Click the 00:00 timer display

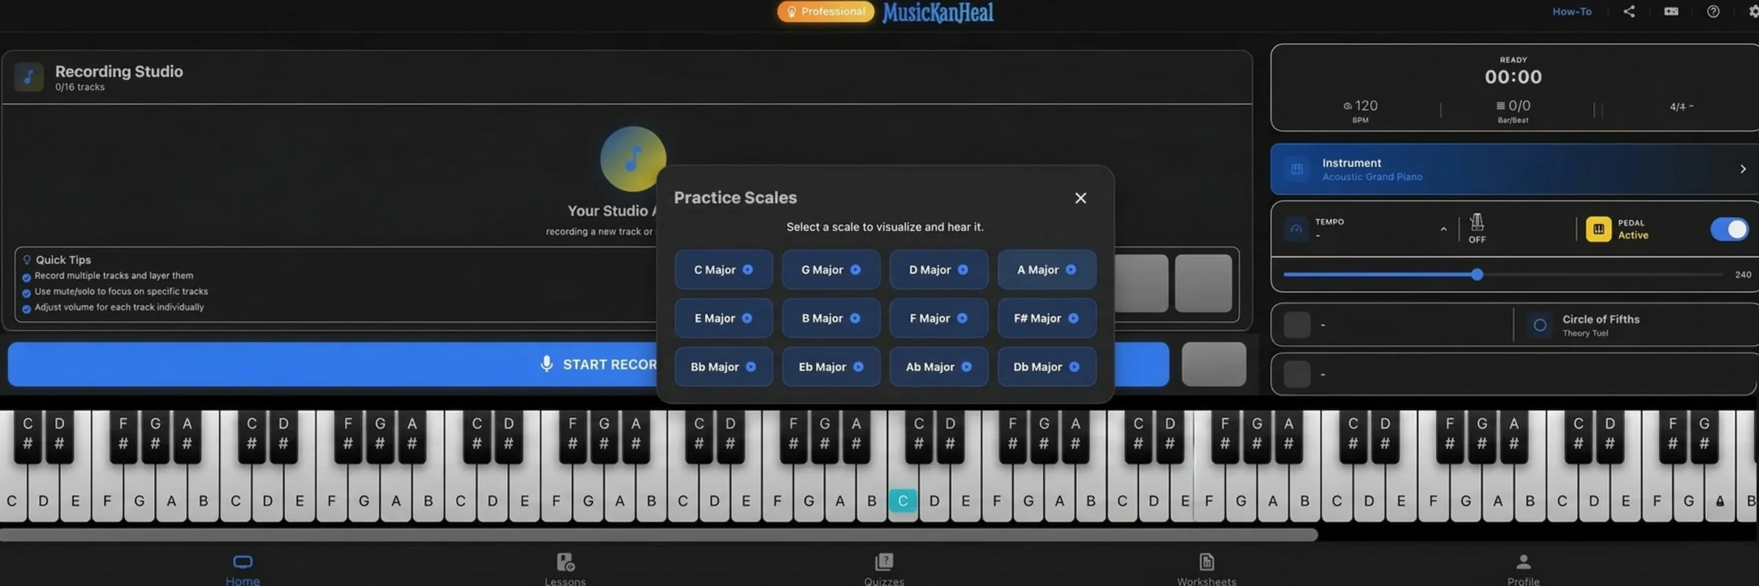click(x=1513, y=77)
